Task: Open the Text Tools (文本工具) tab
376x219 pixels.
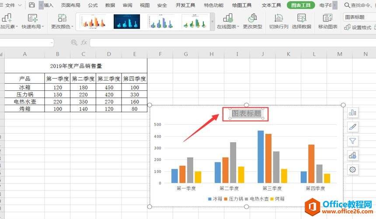Action: 272,5
